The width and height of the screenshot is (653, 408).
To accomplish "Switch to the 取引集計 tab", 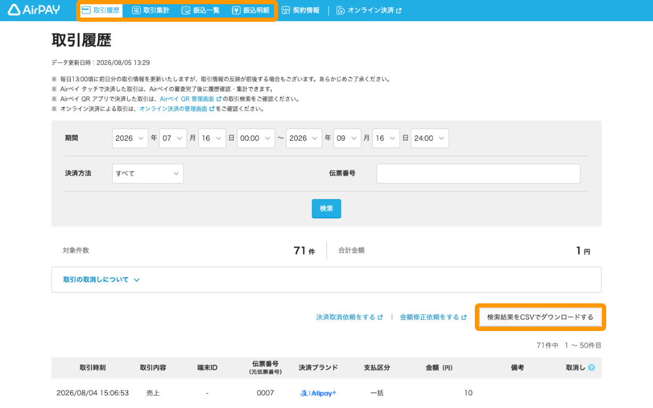I will [150, 11].
